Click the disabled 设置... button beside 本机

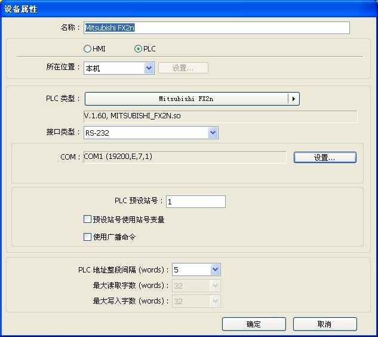click(183, 68)
